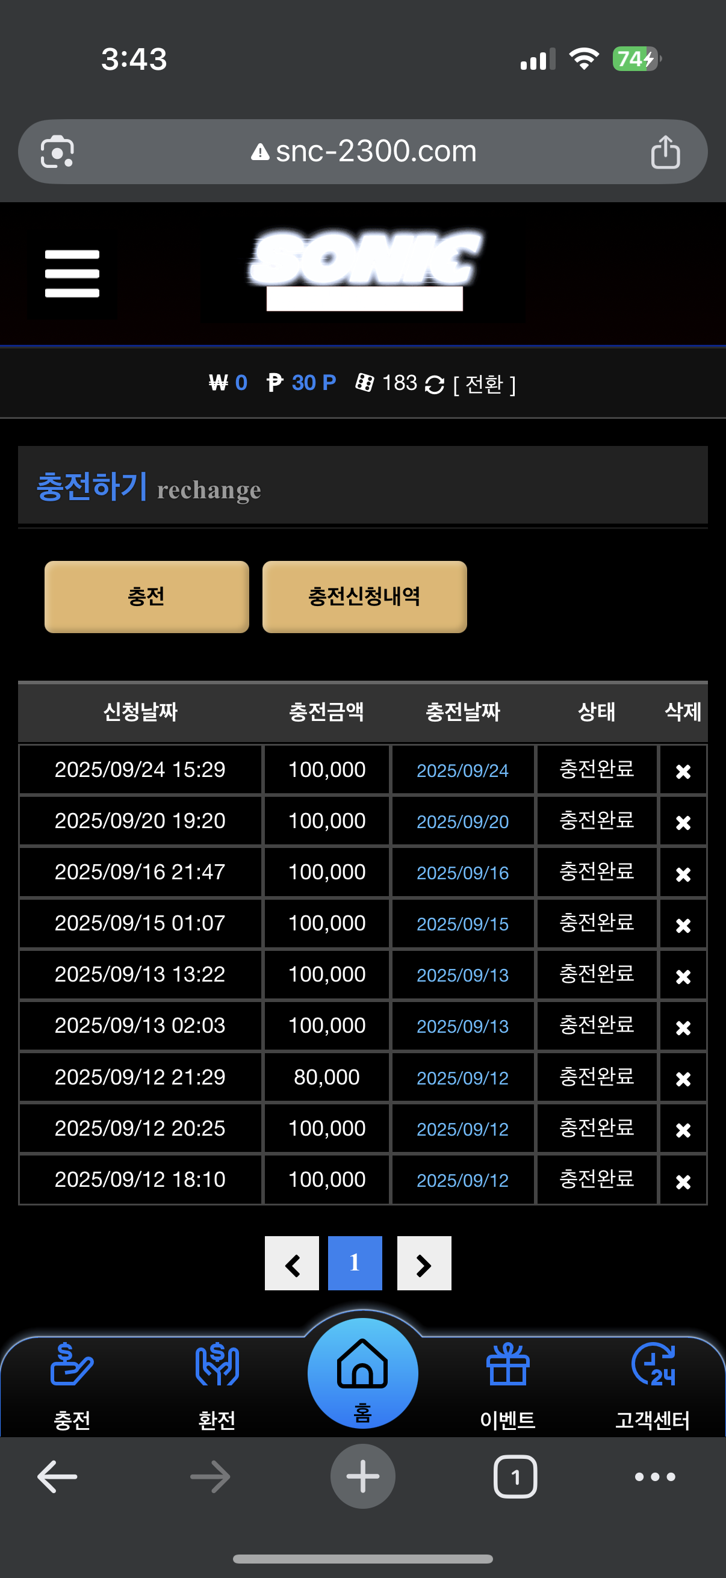726x1578 pixels.
Task: Delete the 2025/09/12 18:10 recharge record
Action: tap(683, 1181)
